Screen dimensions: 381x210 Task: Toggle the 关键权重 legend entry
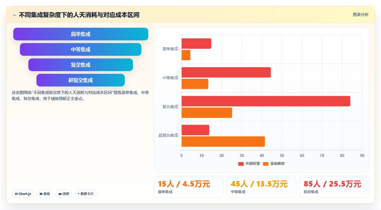pyautogui.click(x=249, y=164)
